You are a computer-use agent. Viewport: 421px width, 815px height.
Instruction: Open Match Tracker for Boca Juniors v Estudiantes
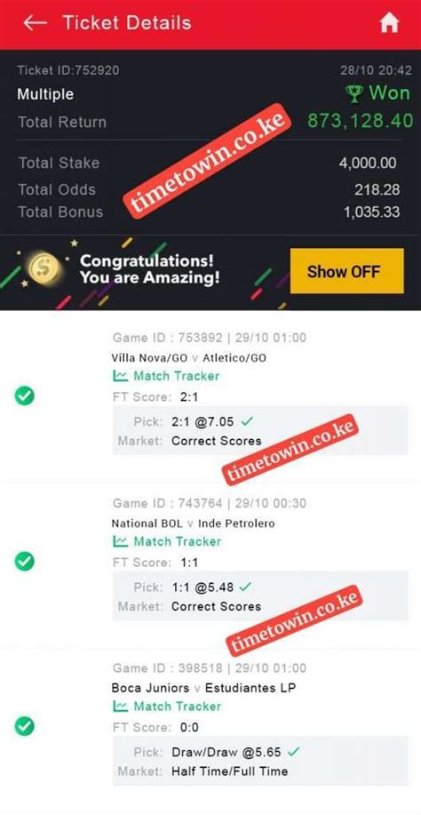tap(166, 707)
